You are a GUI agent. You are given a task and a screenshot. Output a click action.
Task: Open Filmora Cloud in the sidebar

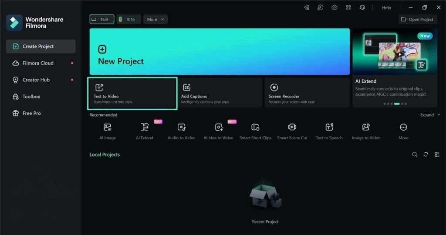pyautogui.click(x=38, y=63)
